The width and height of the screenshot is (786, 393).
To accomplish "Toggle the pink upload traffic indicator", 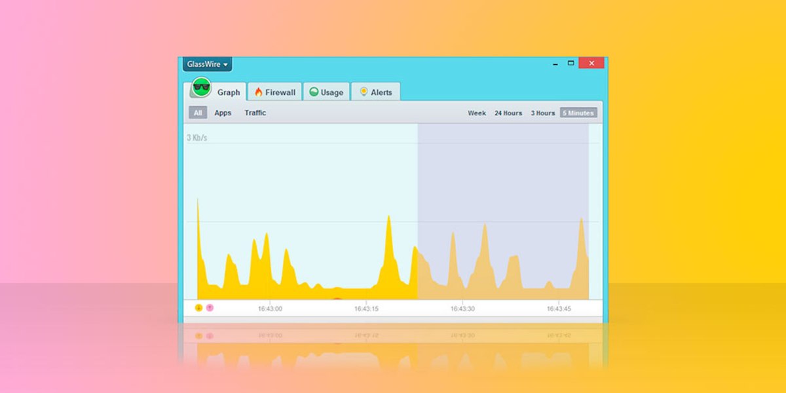I will click(210, 308).
